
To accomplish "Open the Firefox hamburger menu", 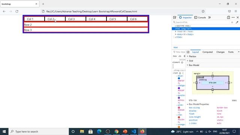I will coord(236,11).
